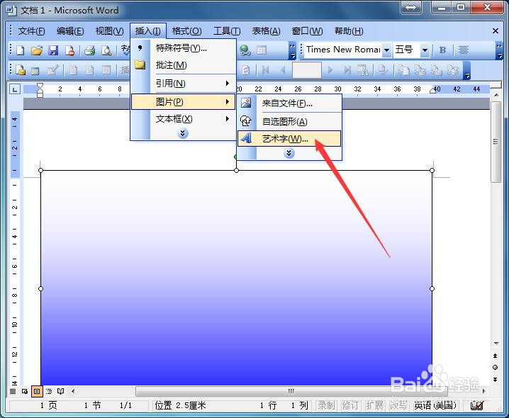
Task: Open the 表格(A) menu
Action: coord(266,31)
